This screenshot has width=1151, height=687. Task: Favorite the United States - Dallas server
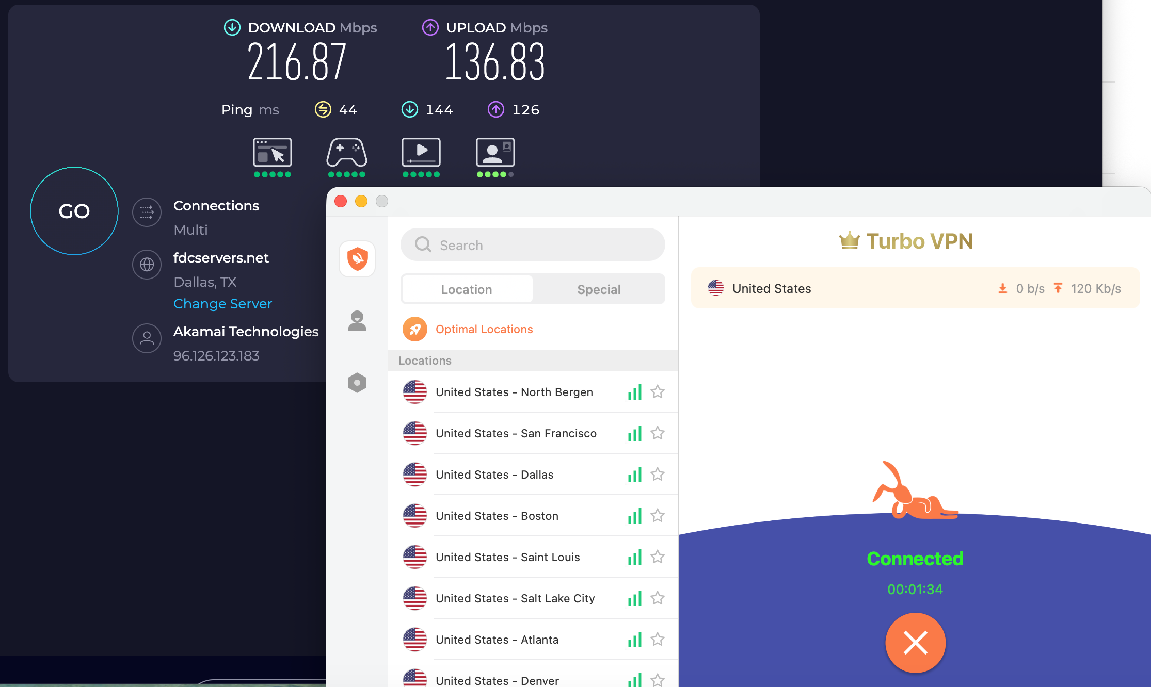click(x=658, y=474)
